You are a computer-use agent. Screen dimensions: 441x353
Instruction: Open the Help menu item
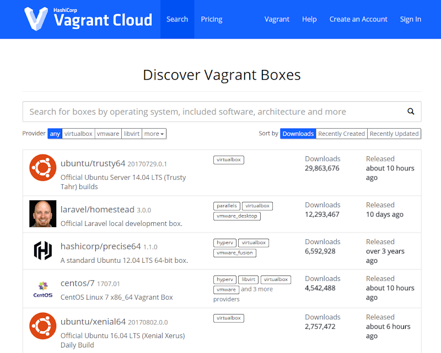pyautogui.click(x=309, y=19)
